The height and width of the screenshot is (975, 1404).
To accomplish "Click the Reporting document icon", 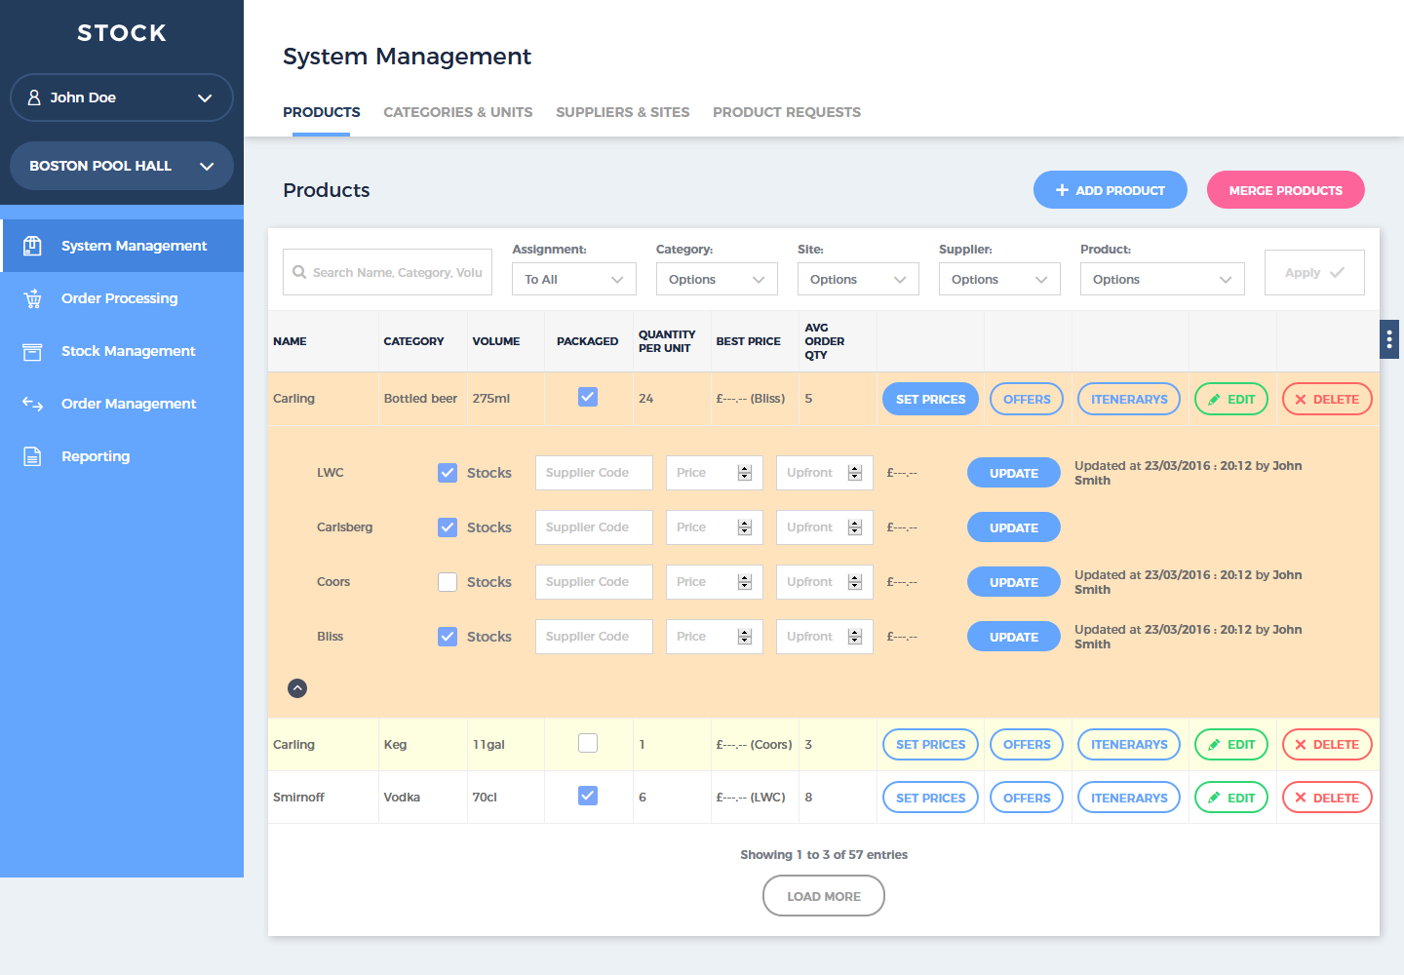I will [x=32, y=456].
